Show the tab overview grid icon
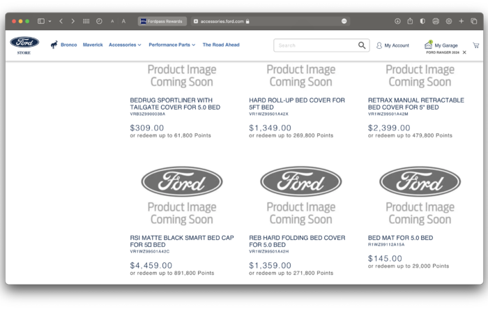 coord(86,21)
